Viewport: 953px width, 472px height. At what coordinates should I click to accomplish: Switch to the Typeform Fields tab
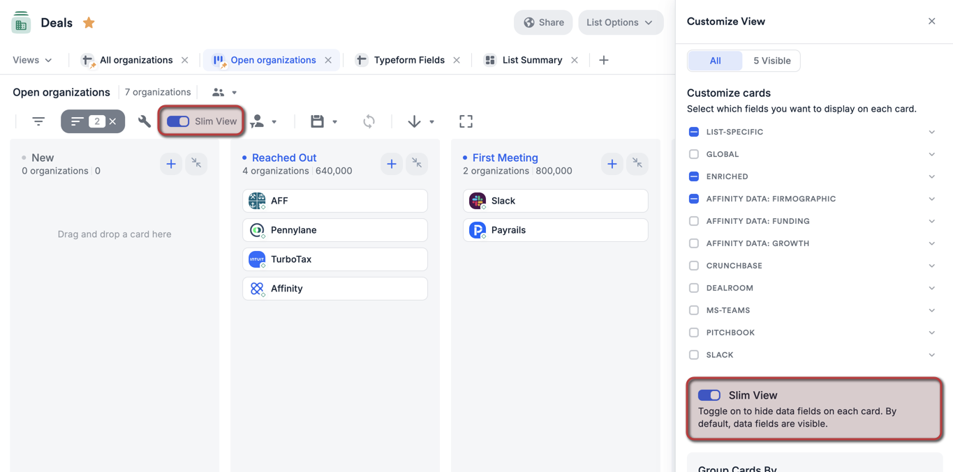coord(408,59)
